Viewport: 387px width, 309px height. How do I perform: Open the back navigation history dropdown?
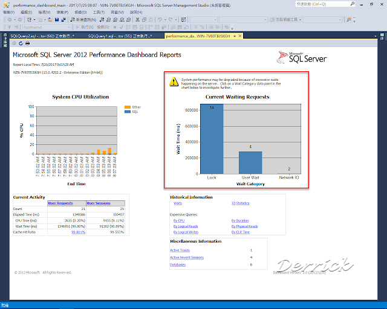tap(15, 20)
